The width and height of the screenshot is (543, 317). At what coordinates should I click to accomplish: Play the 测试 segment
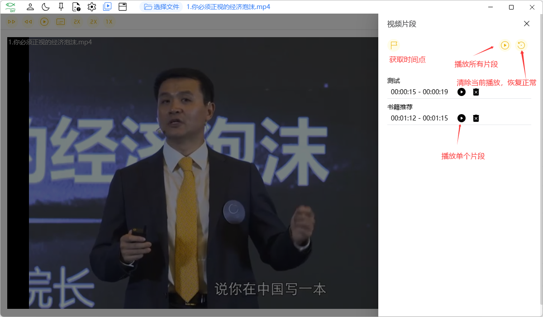coord(461,92)
